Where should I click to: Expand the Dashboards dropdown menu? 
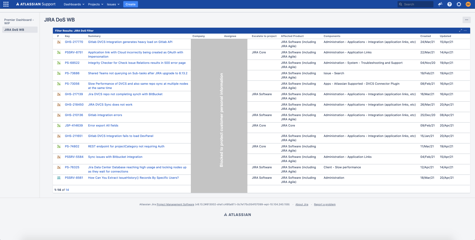coord(74,4)
